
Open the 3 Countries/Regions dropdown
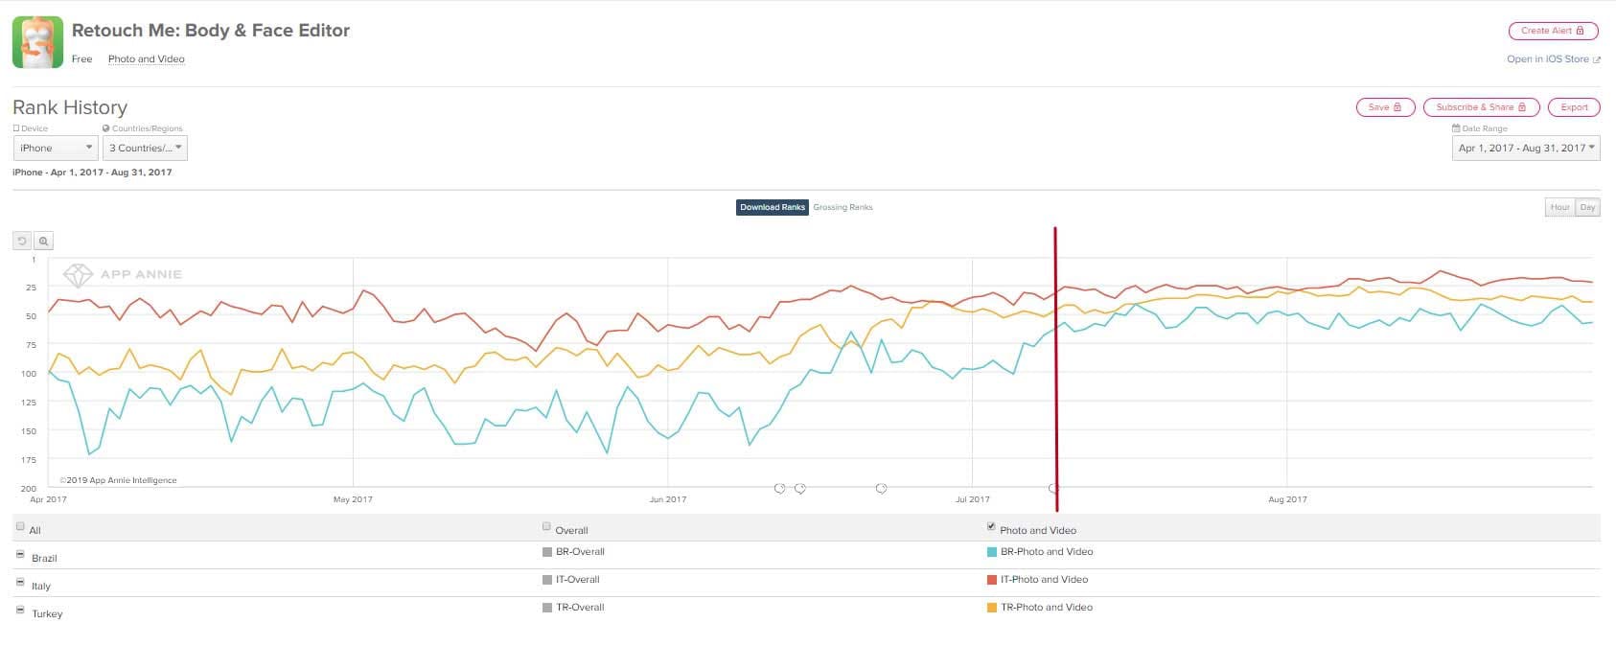pos(145,148)
